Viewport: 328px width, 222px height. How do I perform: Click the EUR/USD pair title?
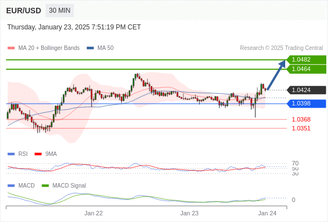[x=24, y=11]
